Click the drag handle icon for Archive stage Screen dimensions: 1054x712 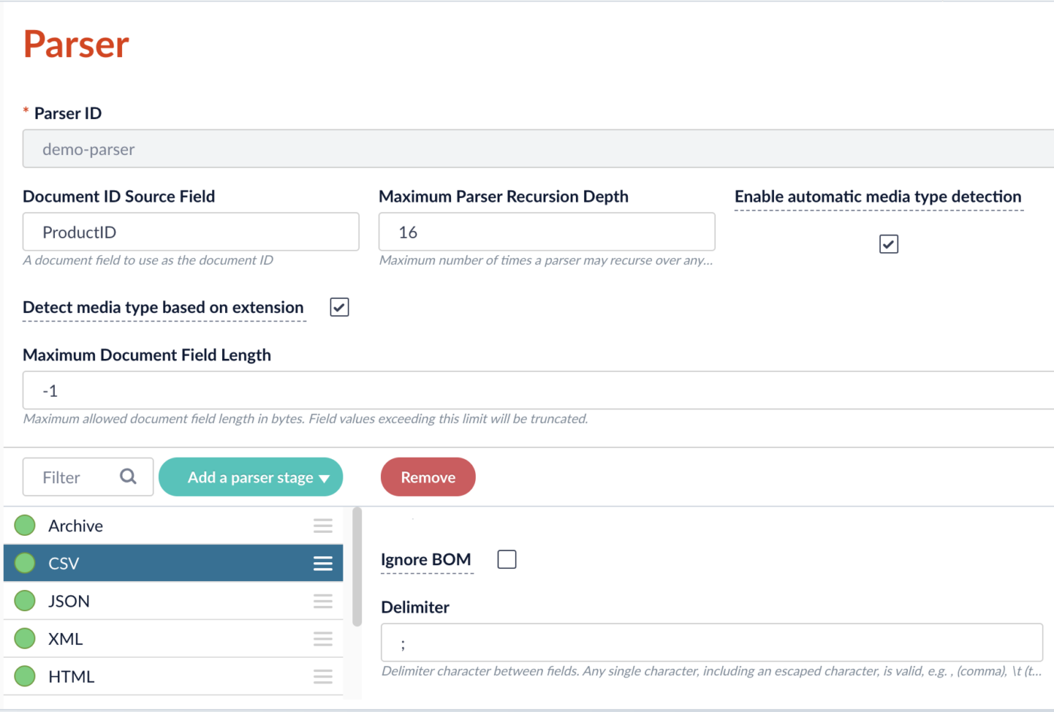(x=323, y=526)
